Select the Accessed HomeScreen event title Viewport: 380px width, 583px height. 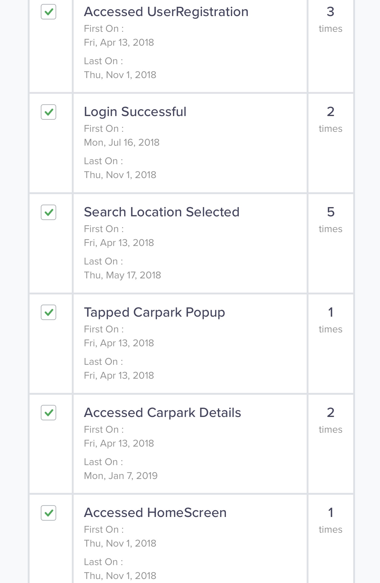(x=155, y=513)
